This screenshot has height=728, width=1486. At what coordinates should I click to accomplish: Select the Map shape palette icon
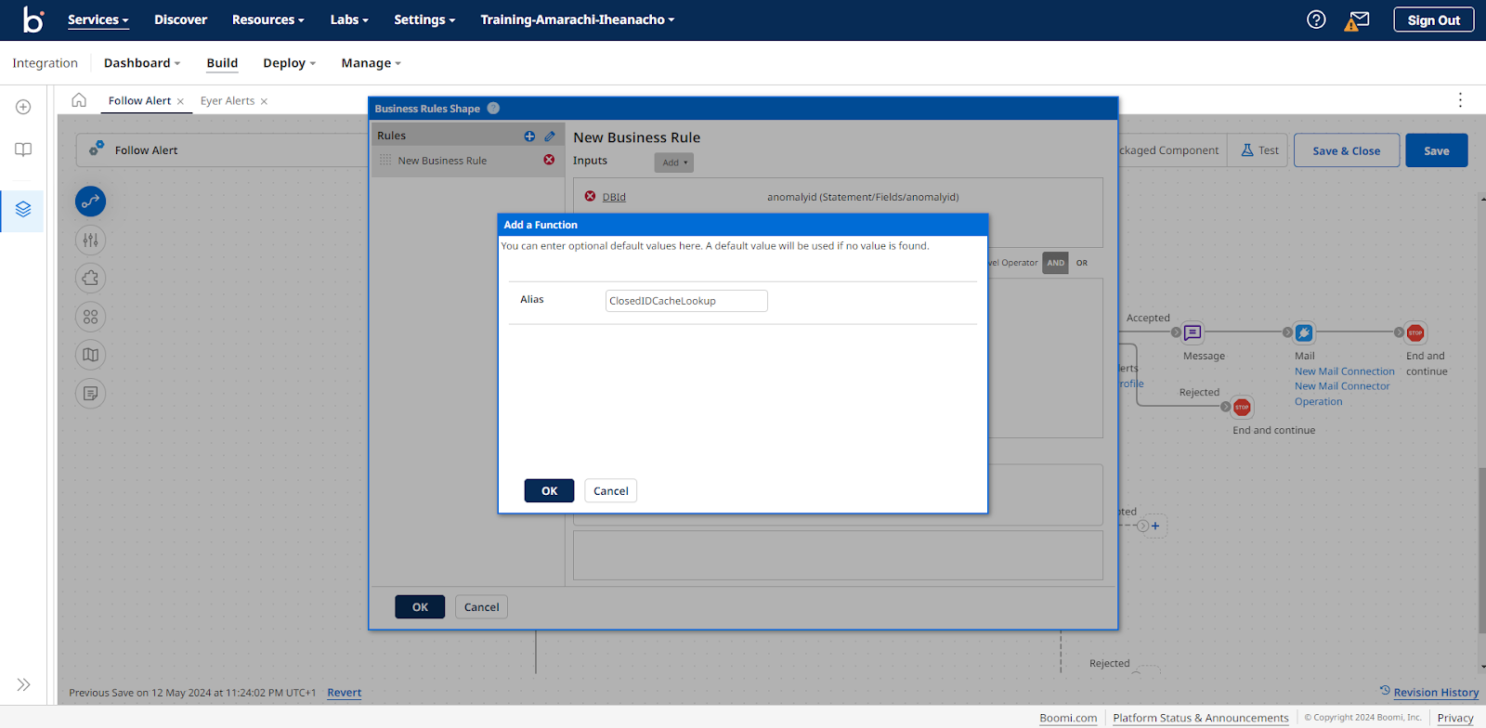[x=90, y=355]
